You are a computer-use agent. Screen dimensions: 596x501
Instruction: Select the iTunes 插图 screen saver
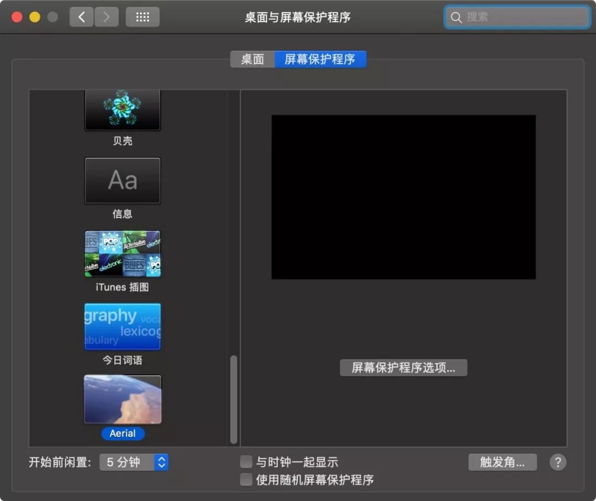point(122,253)
